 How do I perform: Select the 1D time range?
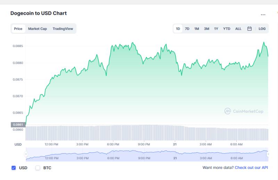(x=178, y=29)
